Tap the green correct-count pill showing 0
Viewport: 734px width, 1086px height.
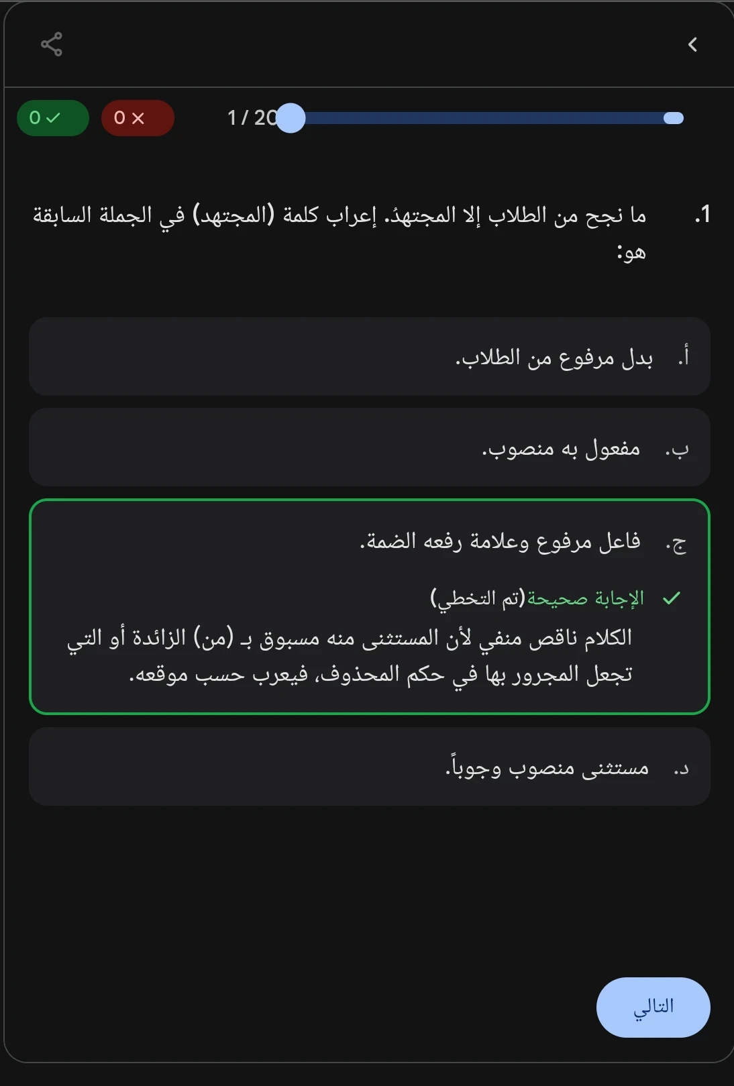click(52, 117)
